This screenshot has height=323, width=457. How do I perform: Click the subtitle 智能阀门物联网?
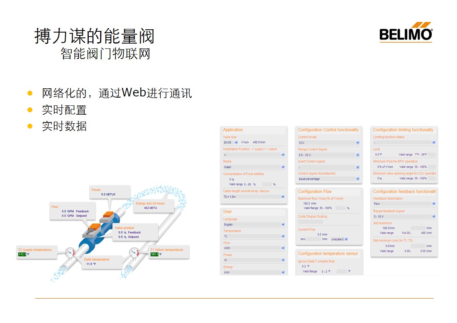click(x=105, y=54)
